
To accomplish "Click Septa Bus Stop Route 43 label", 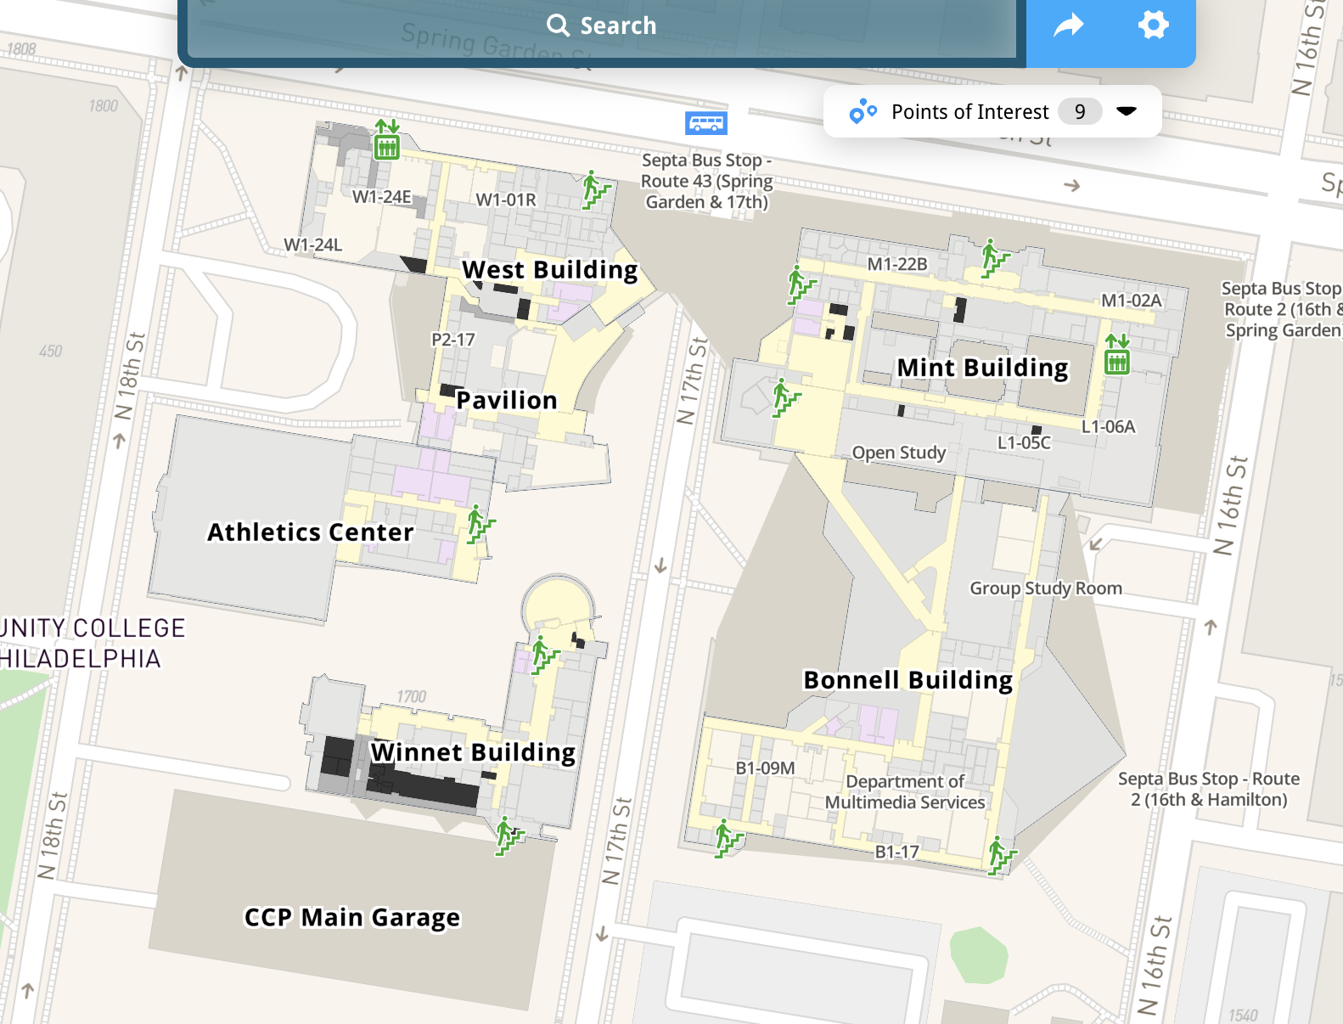I will tap(707, 181).
